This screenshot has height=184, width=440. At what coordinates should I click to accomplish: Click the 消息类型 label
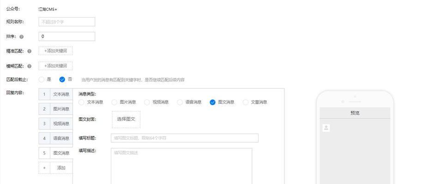[x=87, y=94]
